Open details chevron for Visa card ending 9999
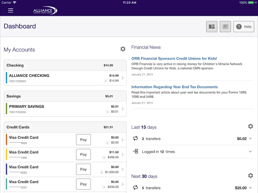258x193 pixels. (x=123, y=140)
